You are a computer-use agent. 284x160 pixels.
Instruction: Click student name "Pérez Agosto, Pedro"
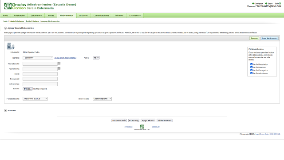coord(31,52)
